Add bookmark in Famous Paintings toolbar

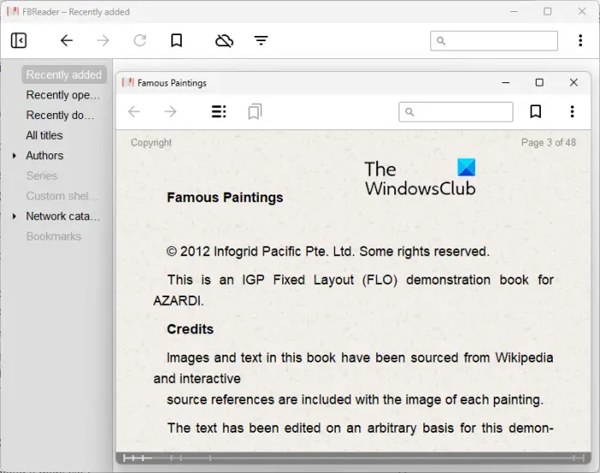coord(536,111)
